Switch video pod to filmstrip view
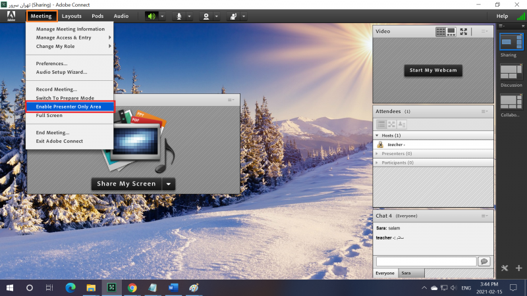Image resolution: width=527 pixels, height=296 pixels. [x=451, y=31]
